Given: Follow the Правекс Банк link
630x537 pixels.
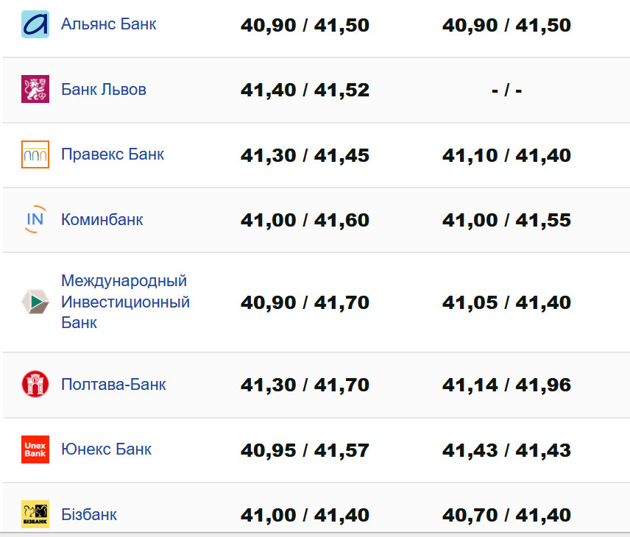Looking at the screenshot, I should point(112,154).
